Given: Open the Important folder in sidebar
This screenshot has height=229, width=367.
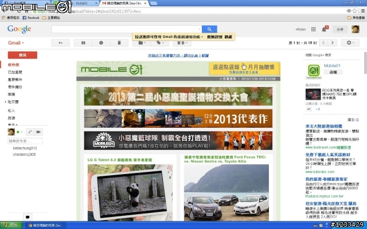Looking at the screenshot, I should 15,80.
